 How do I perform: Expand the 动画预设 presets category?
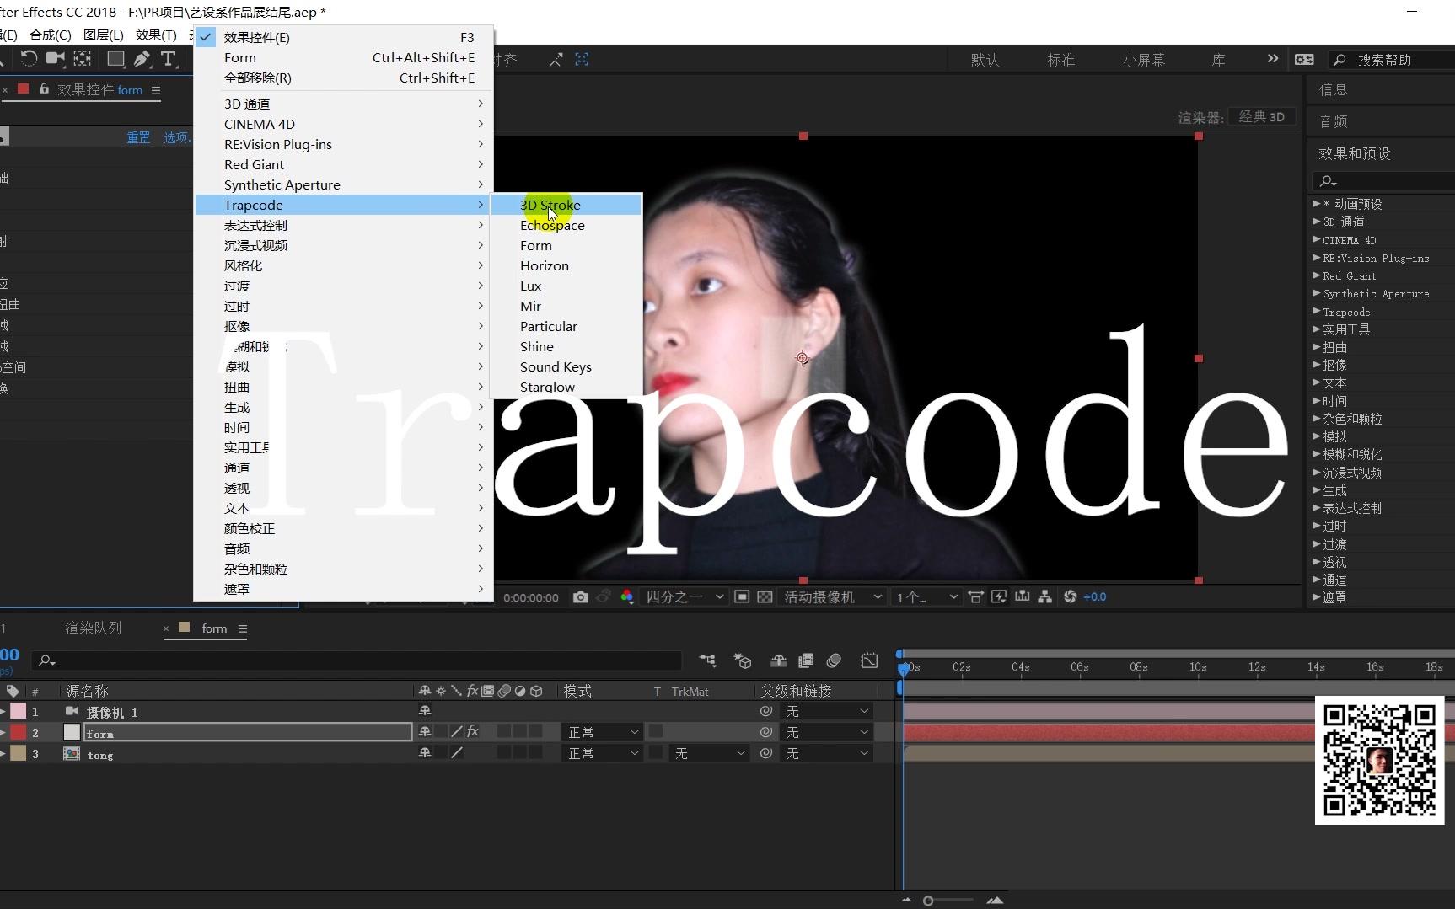1316,203
